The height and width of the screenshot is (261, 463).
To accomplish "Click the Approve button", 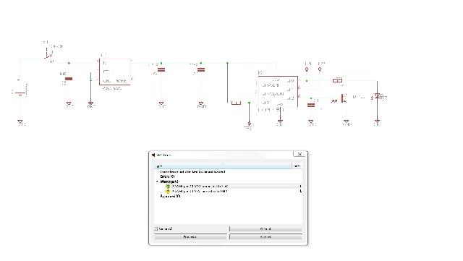I will (266, 237).
